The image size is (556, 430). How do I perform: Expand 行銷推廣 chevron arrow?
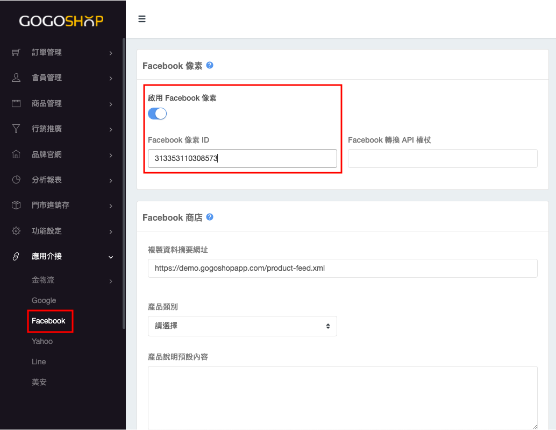(x=111, y=130)
